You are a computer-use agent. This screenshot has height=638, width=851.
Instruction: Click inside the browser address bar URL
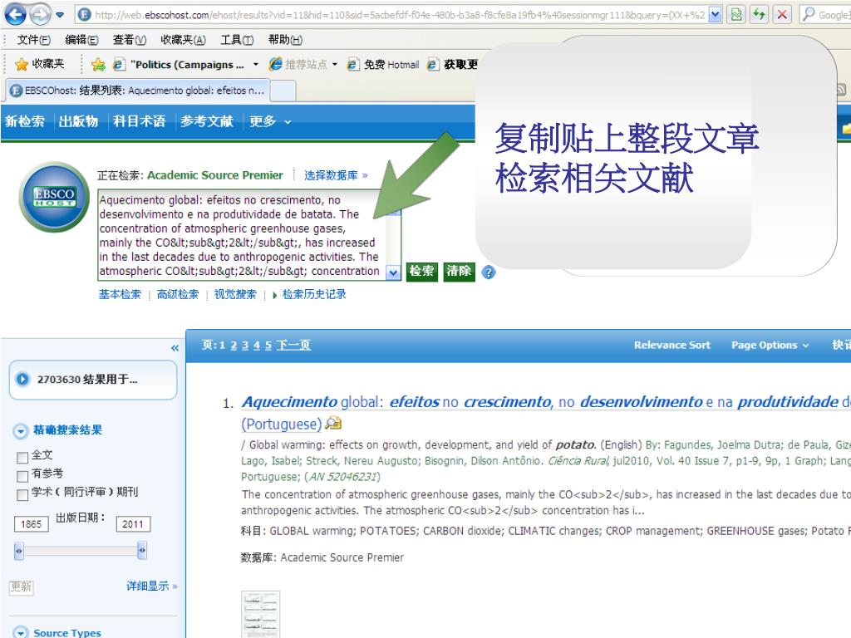coord(399,15)
